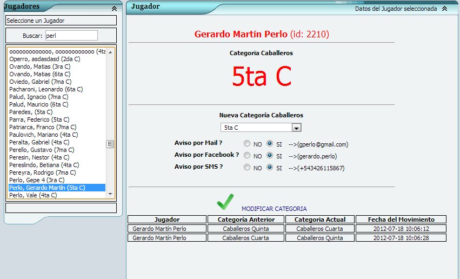Open the Nueva Categoría Caballeros dropdown
The height and width of the screenshot is (279, 460).
coord(296,128)
